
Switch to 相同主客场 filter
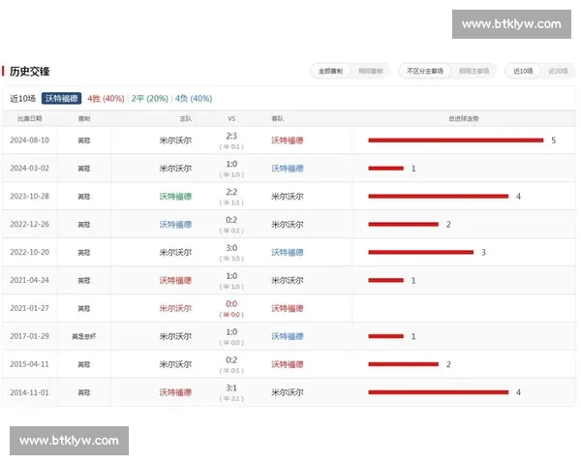pos(474,71)
